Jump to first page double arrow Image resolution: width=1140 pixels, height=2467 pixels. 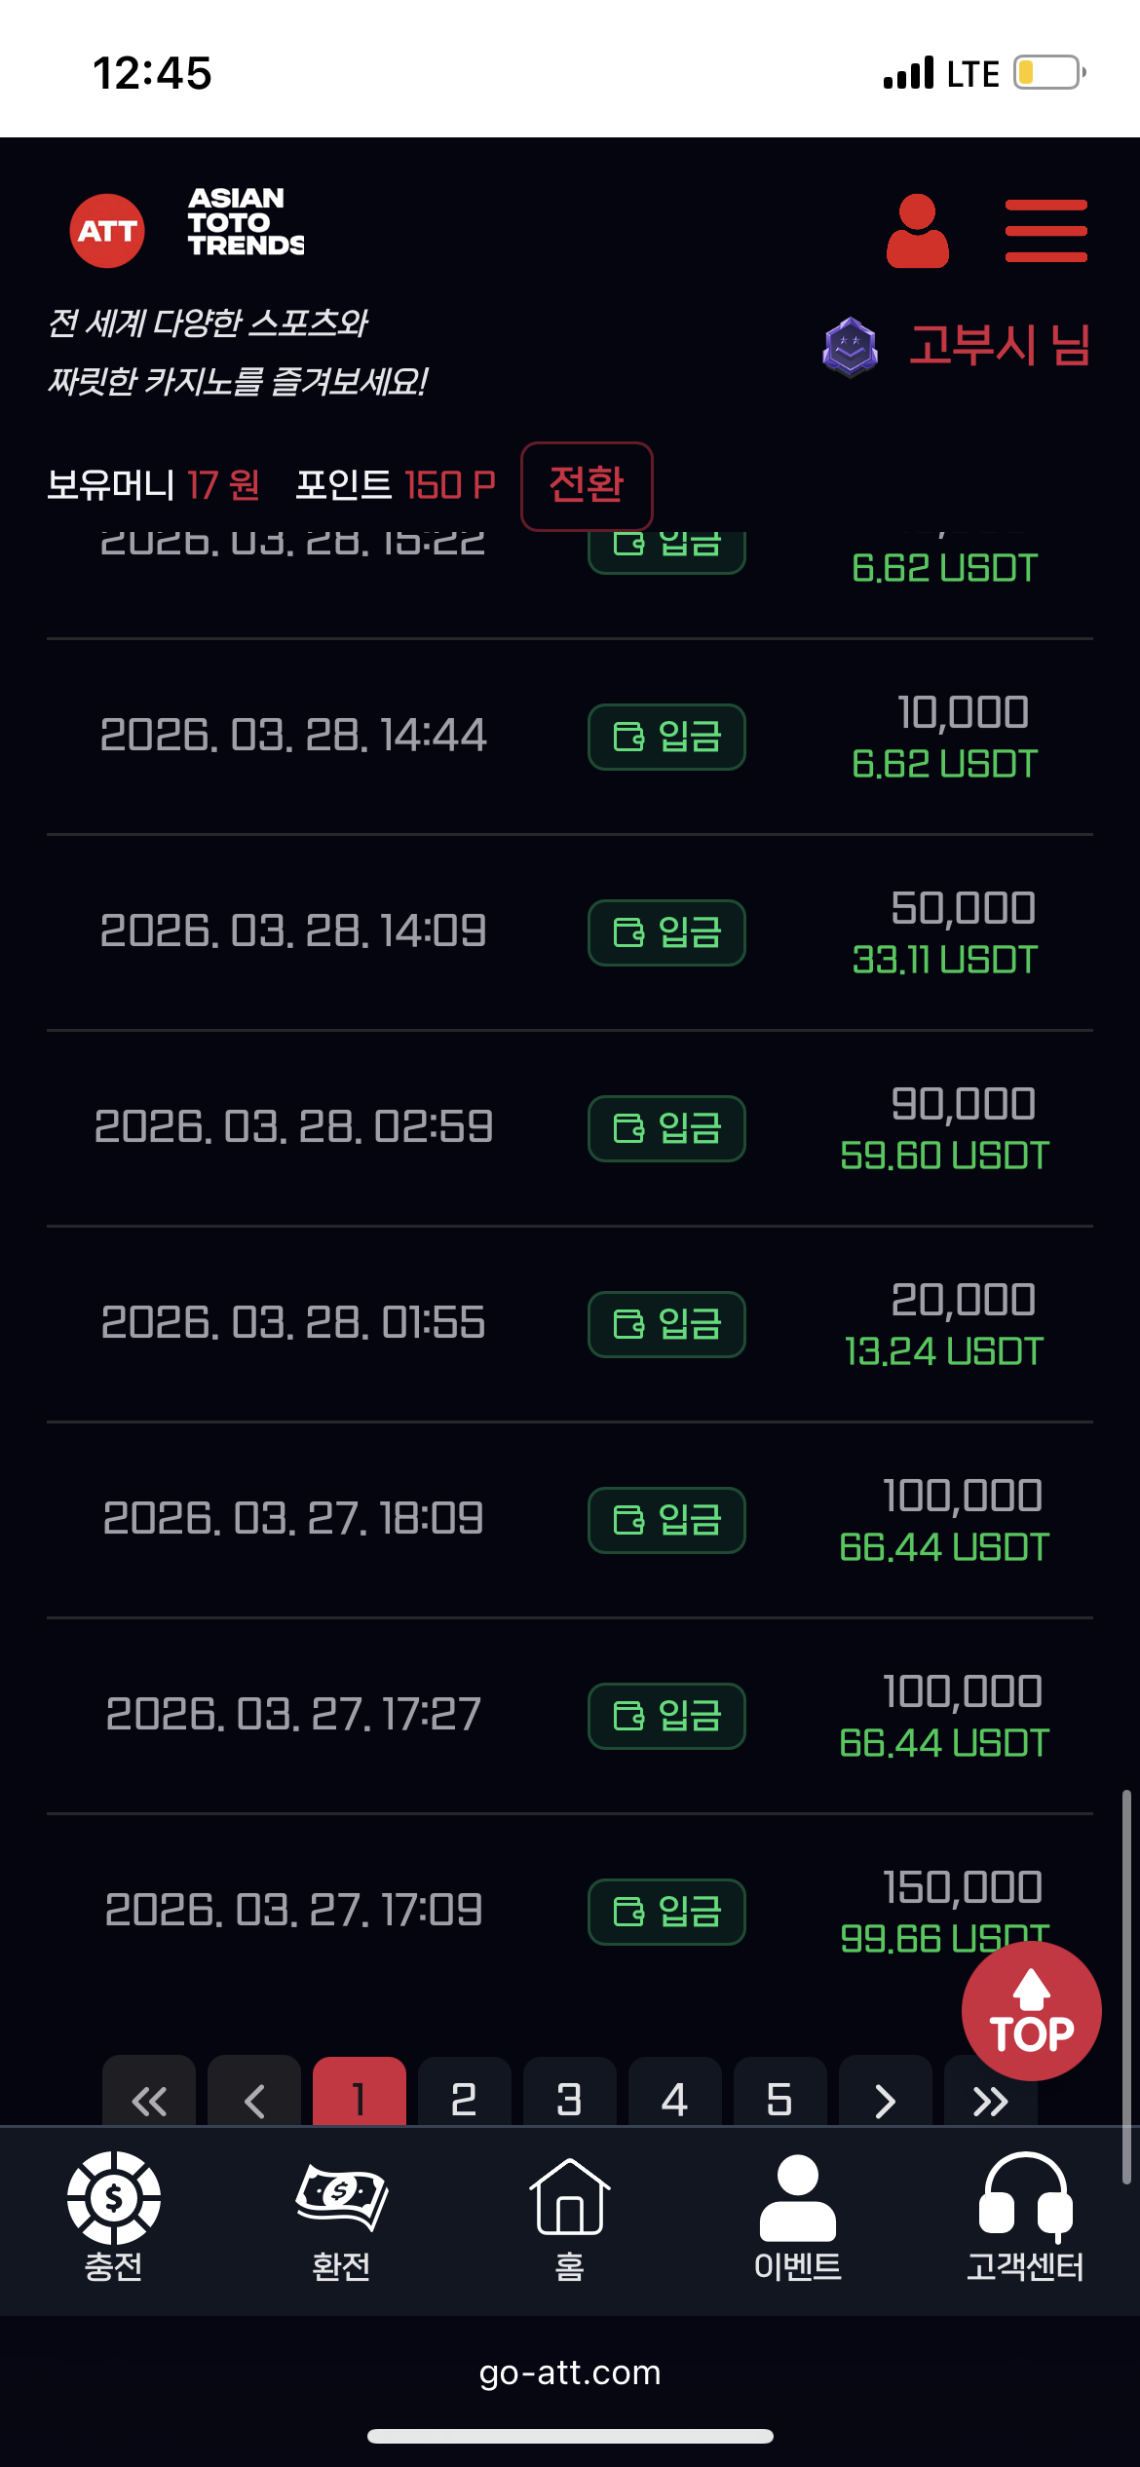point(149,2097)
